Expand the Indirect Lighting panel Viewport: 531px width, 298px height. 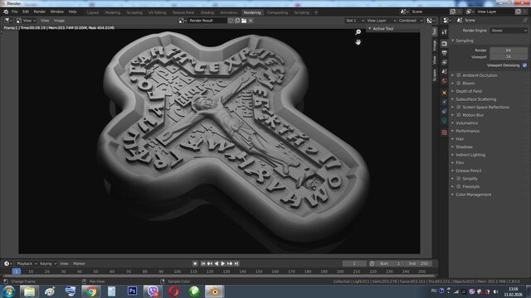pyautogui.click(x=470, y=155)
